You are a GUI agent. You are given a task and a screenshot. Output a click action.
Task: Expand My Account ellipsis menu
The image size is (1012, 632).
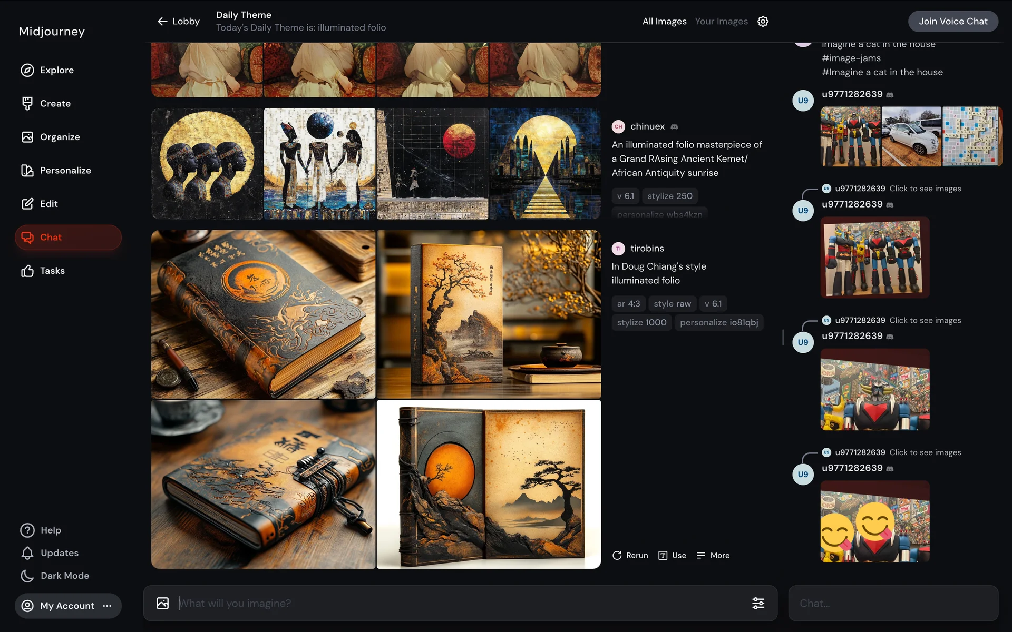108,606
